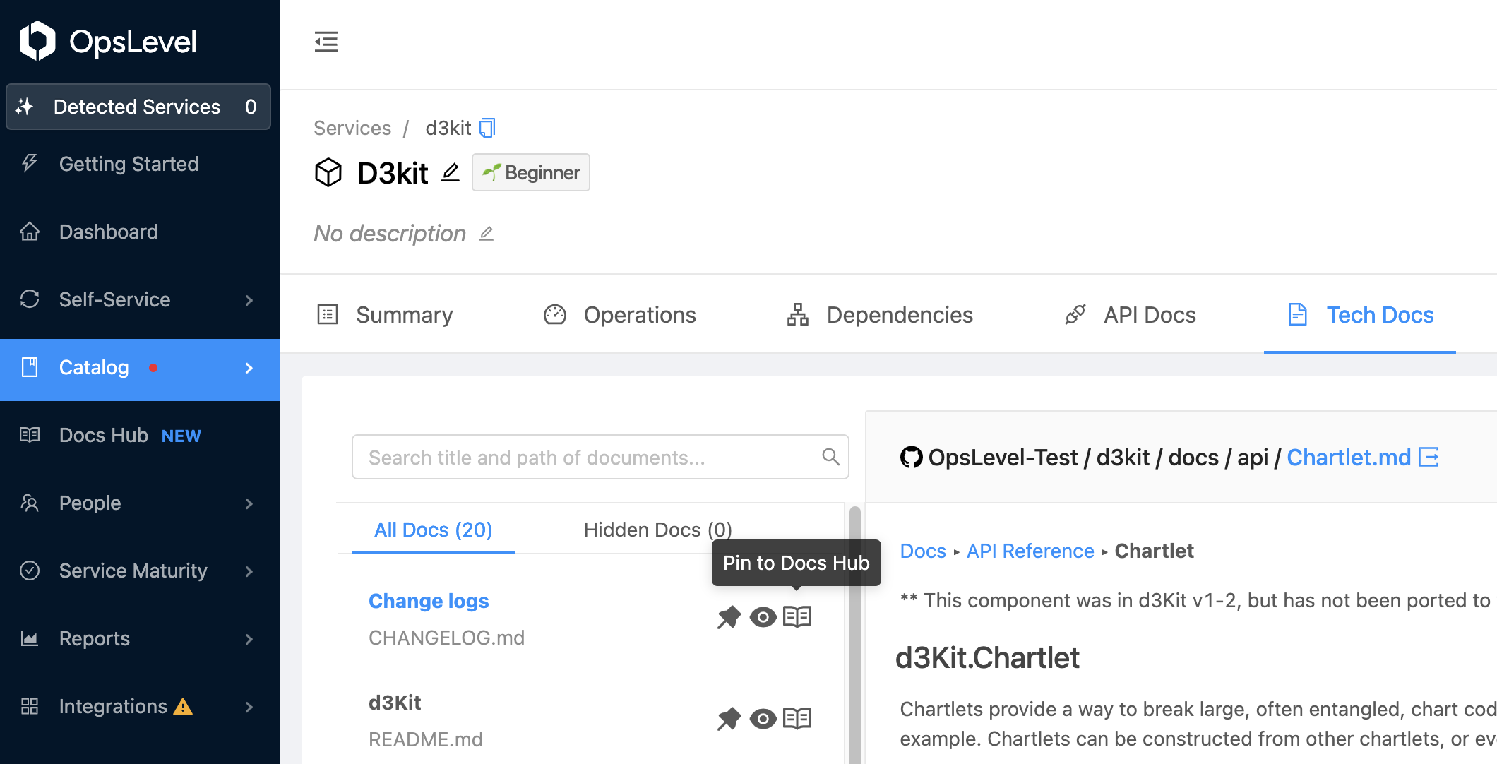
Task: Show All Docs (20) list
Action: [433, 530]
